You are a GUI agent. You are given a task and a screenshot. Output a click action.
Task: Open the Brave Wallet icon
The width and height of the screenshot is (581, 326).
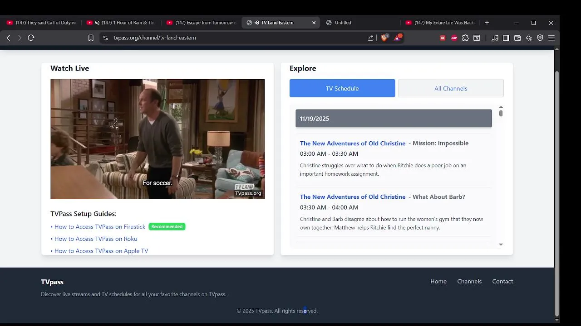tap(517, 38)
